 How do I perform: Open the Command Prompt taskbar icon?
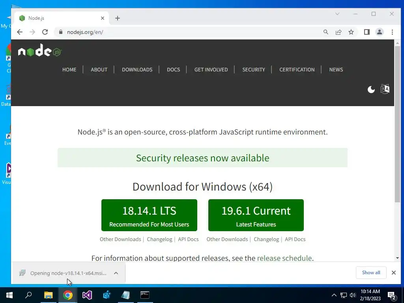click(x=145, y=295)
